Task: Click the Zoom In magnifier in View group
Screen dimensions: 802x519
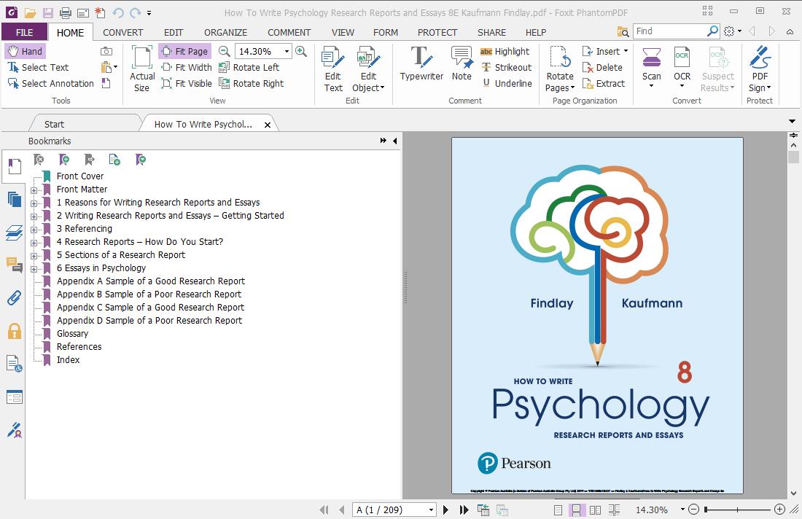Action: 301,51
